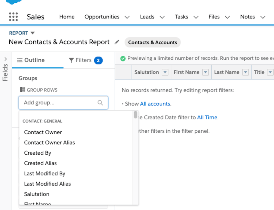The width and height of the screenshot is (274, 210).
Task: Expand the Fields side panel arrow
Action: pyautogui.click(x=6, y=59)
